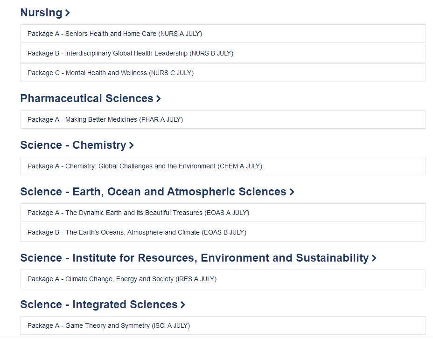Expand Package A - Making Better Medicines
This screenshot has height=339, width=433.
point(223,119)
